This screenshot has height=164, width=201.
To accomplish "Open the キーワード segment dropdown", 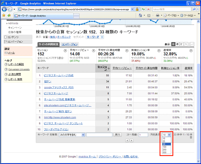I will point(95,37).
